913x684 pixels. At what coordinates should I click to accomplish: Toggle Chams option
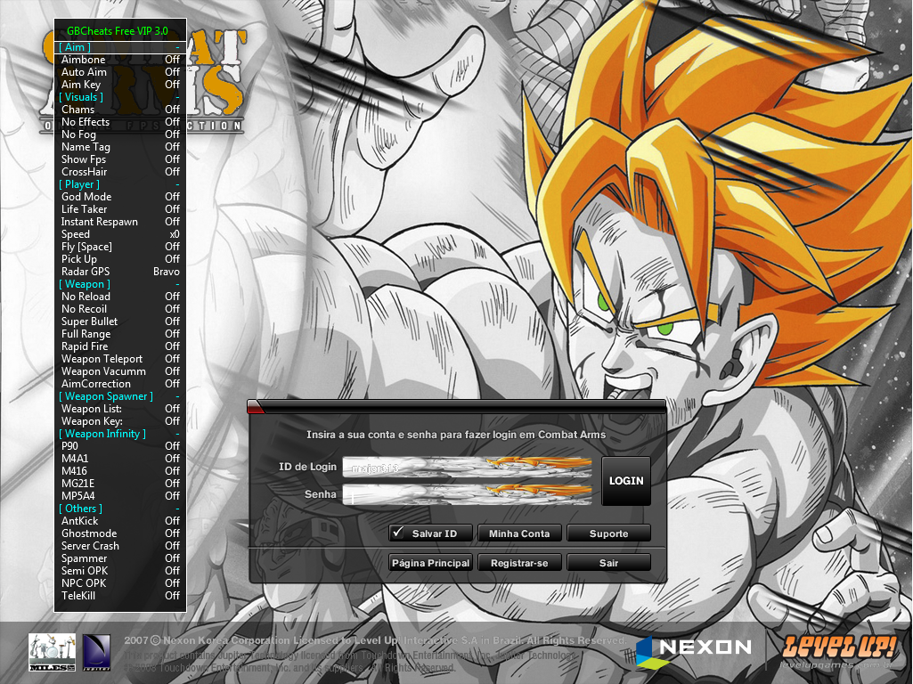click(120, 110)
